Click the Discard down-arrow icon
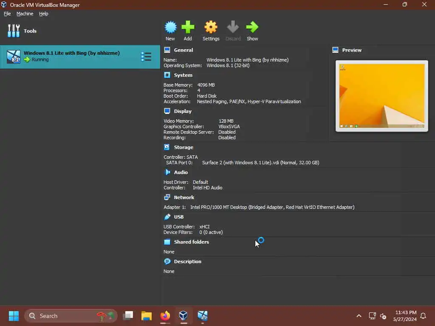 tap(233, 27)
